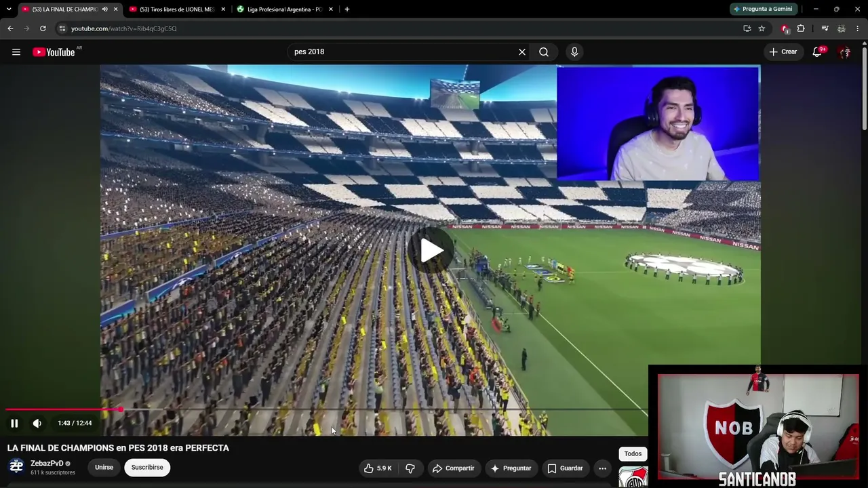The image size is (868, 488).
Task: Open the red extension icon with badge
Action: coord(785,28)
